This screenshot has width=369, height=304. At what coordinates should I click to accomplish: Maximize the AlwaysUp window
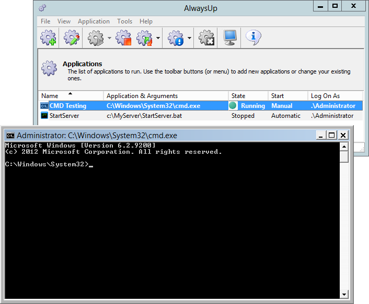(x=335, y=6)
